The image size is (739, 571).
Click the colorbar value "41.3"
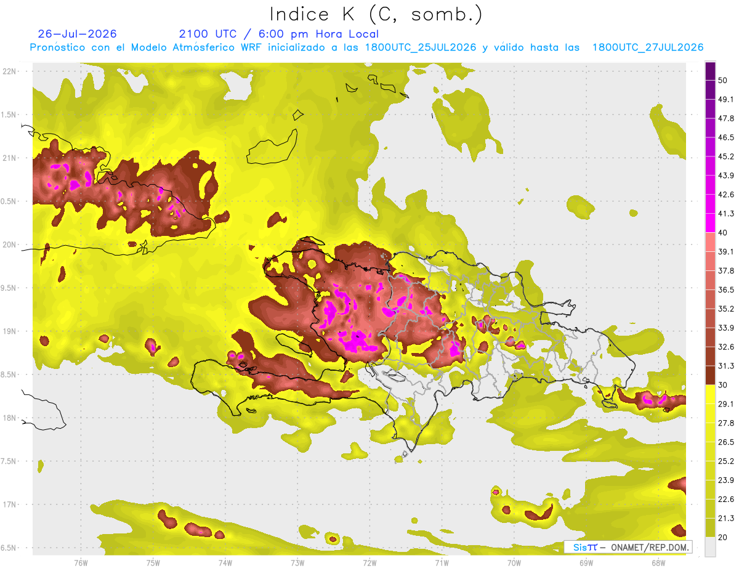point(727,214)
